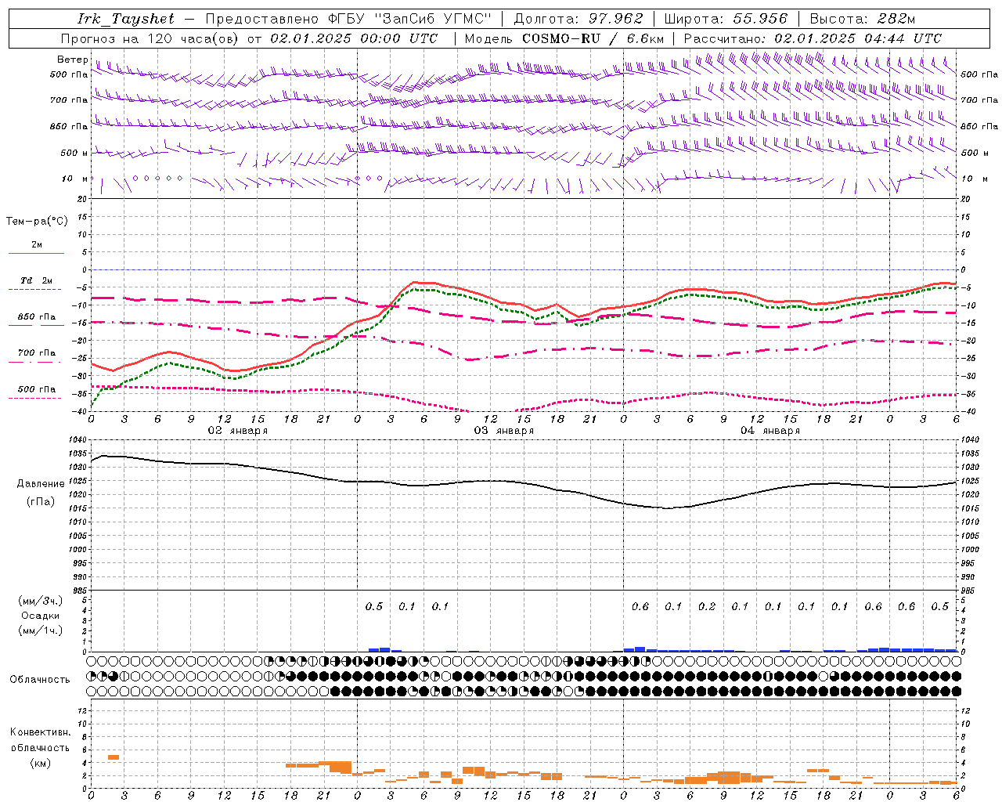This screenshot has height=802, width=1002.
Task: Select the 03 января date label
Action: 503,430
